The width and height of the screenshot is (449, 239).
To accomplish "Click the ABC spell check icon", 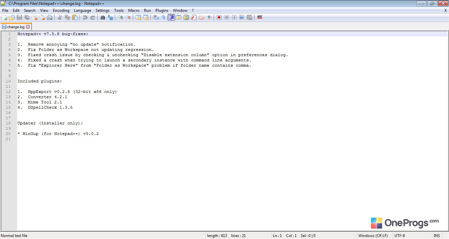I will (x=260, y=17).
